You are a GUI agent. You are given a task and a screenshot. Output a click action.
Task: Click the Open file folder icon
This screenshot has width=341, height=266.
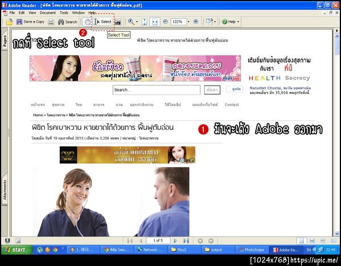click(9, 22)
